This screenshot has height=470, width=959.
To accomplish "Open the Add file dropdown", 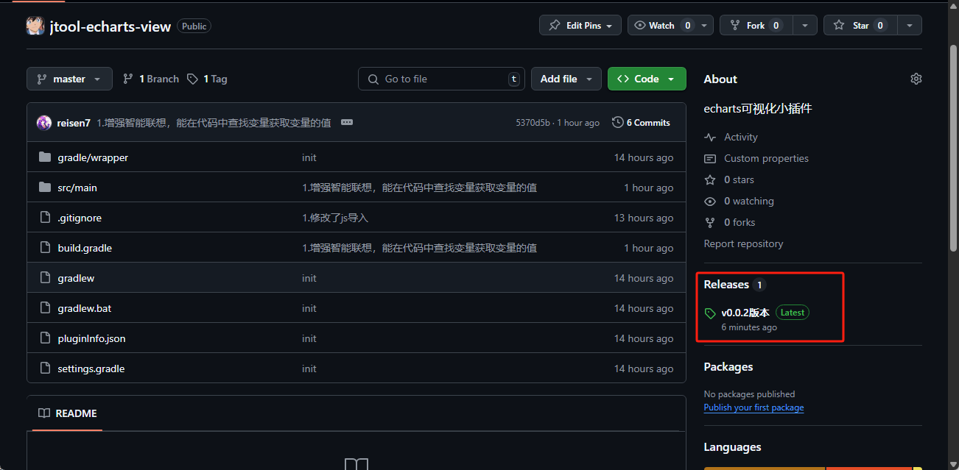I will 566,79.
